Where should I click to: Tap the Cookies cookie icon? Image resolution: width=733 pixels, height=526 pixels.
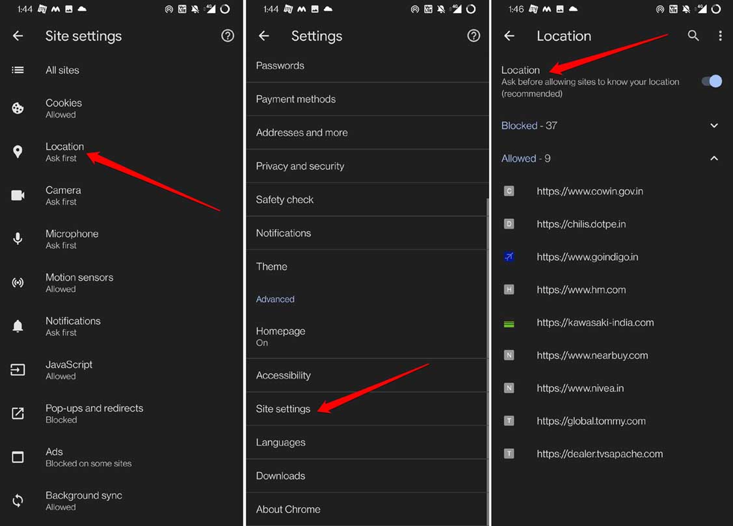click(18, 108)
